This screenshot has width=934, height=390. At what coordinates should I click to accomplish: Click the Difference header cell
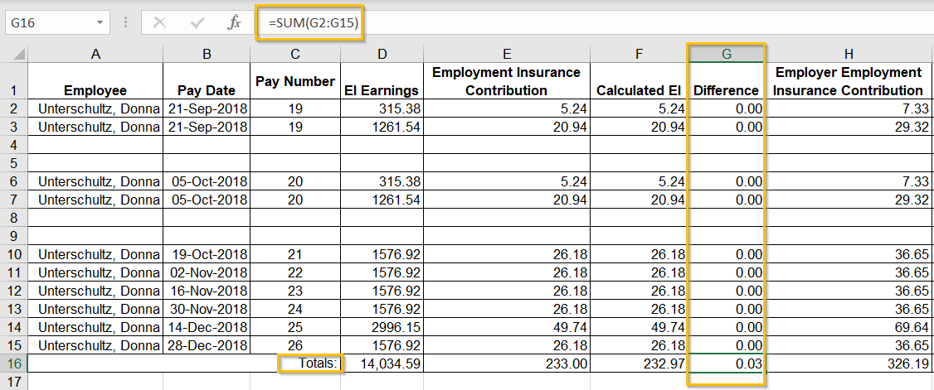point(727,81)
